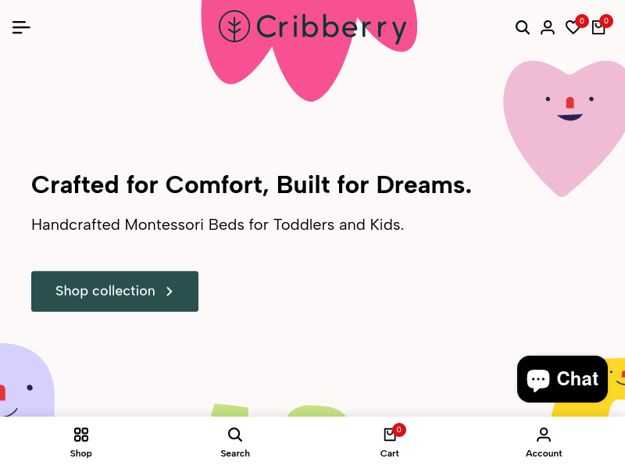Click the Shopify chat bubble icon
Screen dimensions: 625x469
pos(538,380)
